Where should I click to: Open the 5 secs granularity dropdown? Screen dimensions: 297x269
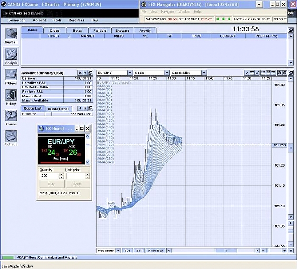pyautogui.click(x=167, y=73)
